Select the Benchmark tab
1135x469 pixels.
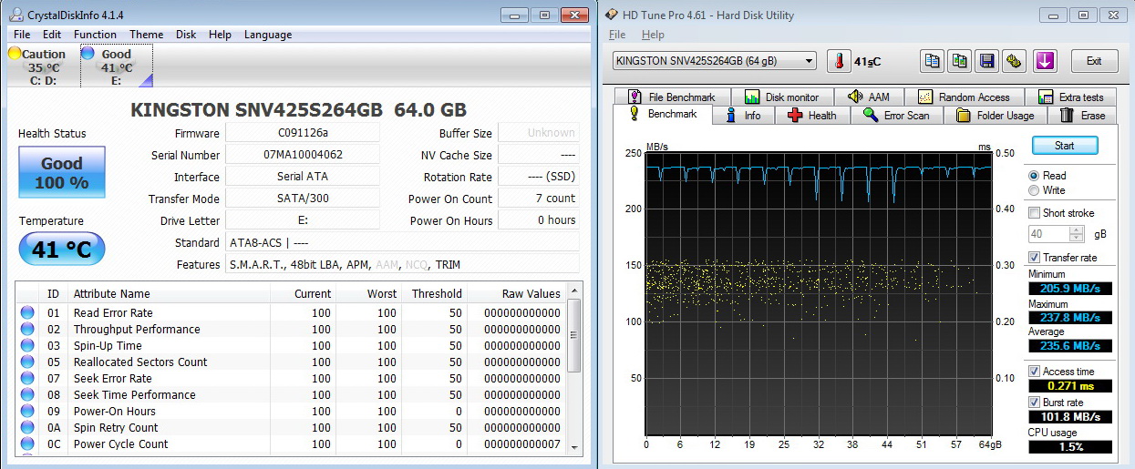663,115
